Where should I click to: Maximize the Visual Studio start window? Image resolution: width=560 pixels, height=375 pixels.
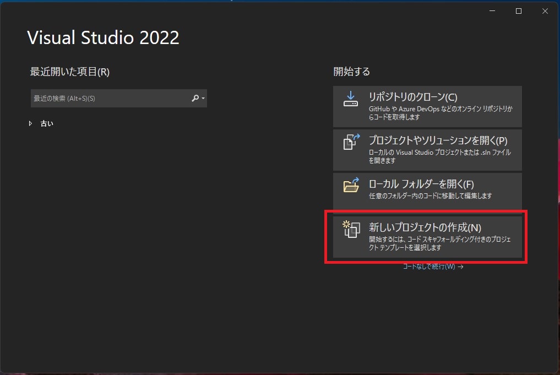(519, 11)
